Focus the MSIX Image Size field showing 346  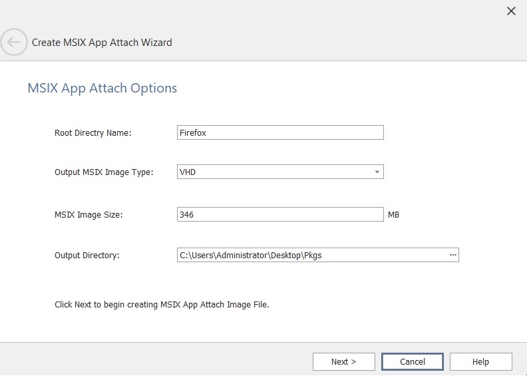[280, 214]
